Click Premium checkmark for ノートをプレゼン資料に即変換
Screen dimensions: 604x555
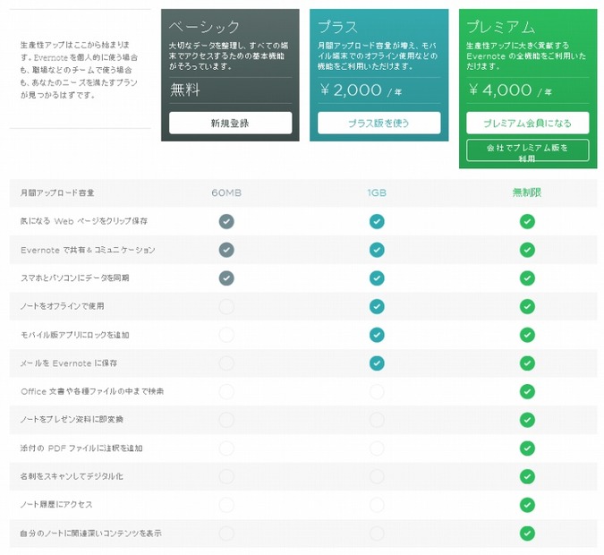(x=527, y=420)
